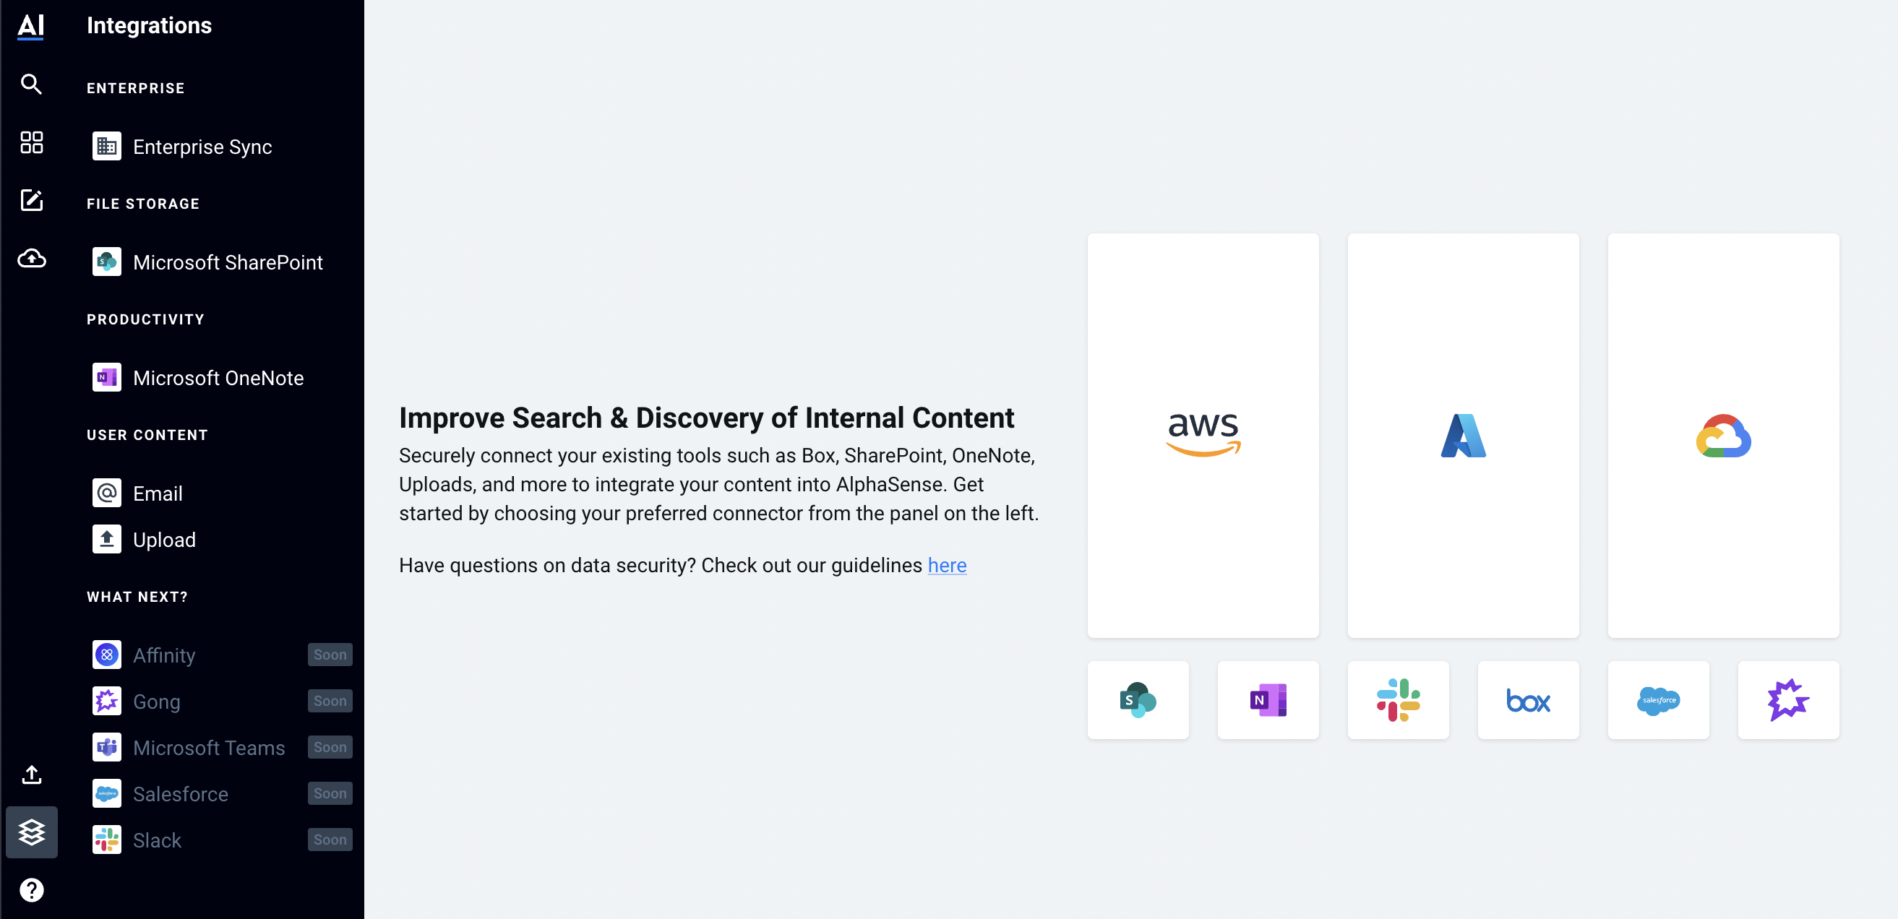The width and height of the screenshot is (1898, 919).
Task: Click the Slack logo tile
Action: tap(1399, 699)
